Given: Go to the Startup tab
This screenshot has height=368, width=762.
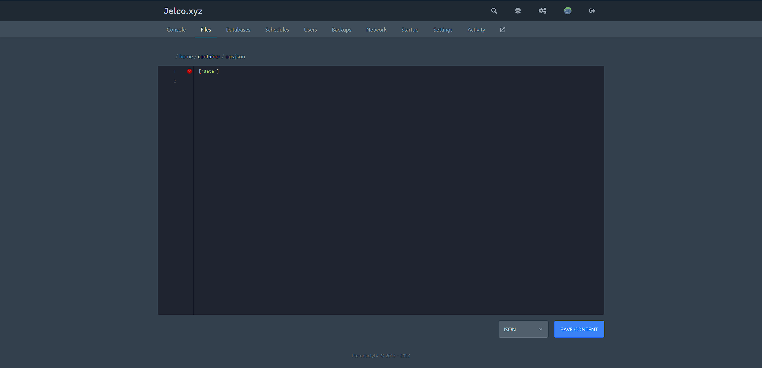Looking at the screenshot, I should click(x=410, y=29).
